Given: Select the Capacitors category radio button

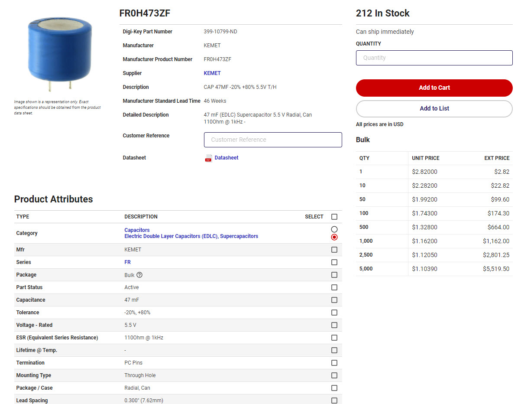Looking at the screenshot, I should tap(334, 229).
